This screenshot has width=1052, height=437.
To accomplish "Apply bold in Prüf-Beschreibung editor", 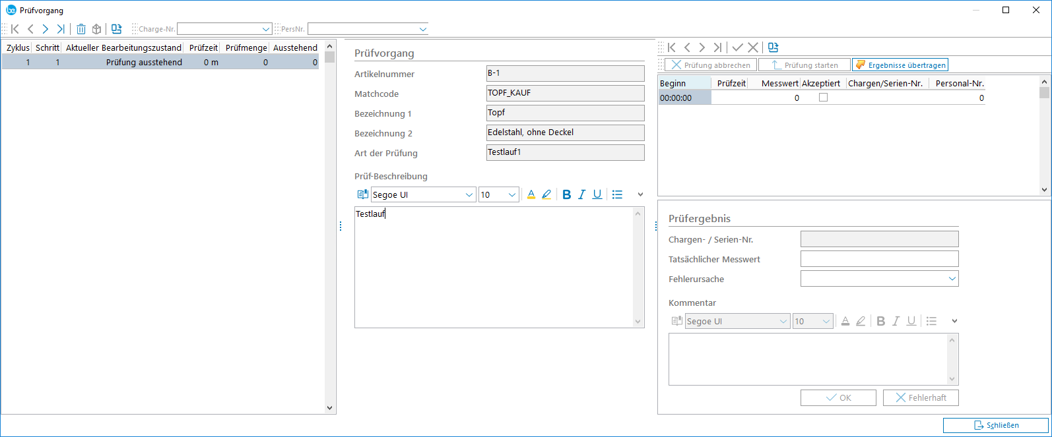I will pos(566,194).
